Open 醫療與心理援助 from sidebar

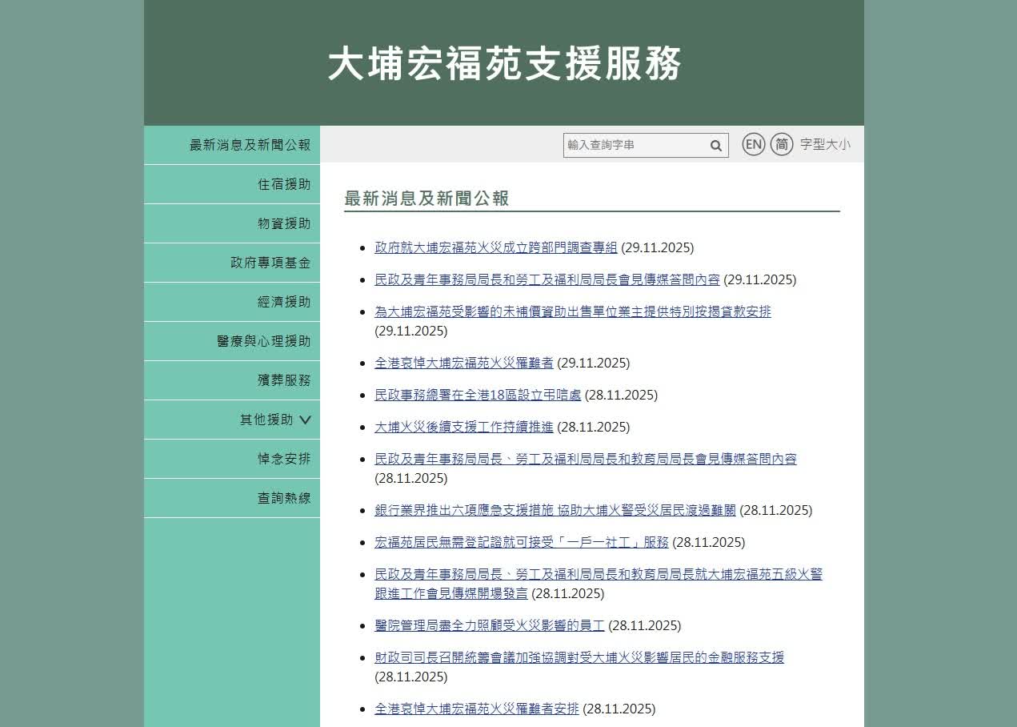click(x=263, y=341)
